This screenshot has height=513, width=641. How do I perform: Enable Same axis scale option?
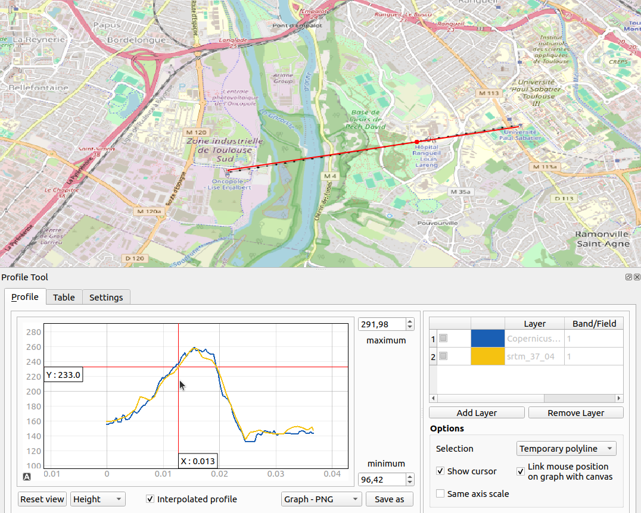[440, 493]
